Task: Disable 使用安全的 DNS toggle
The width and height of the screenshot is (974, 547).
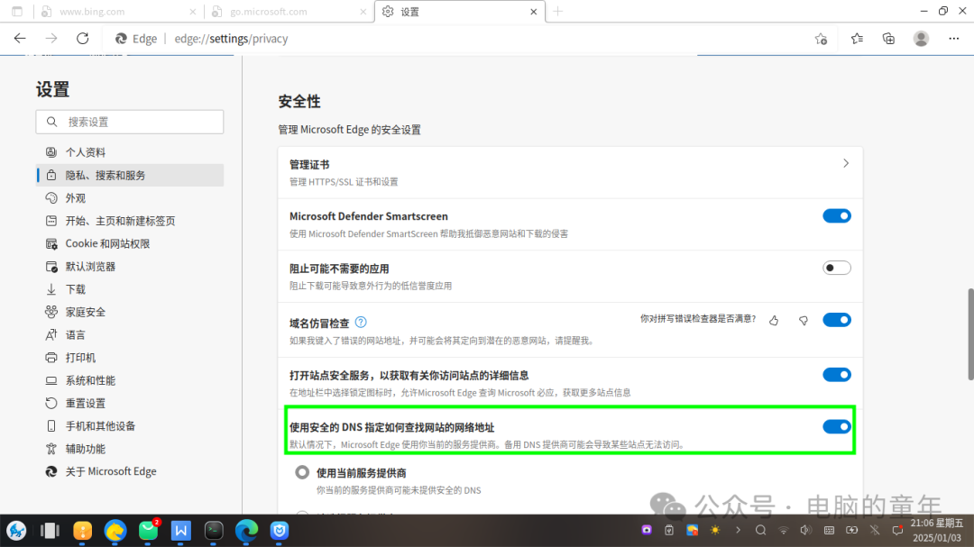Action: [837, 427]
